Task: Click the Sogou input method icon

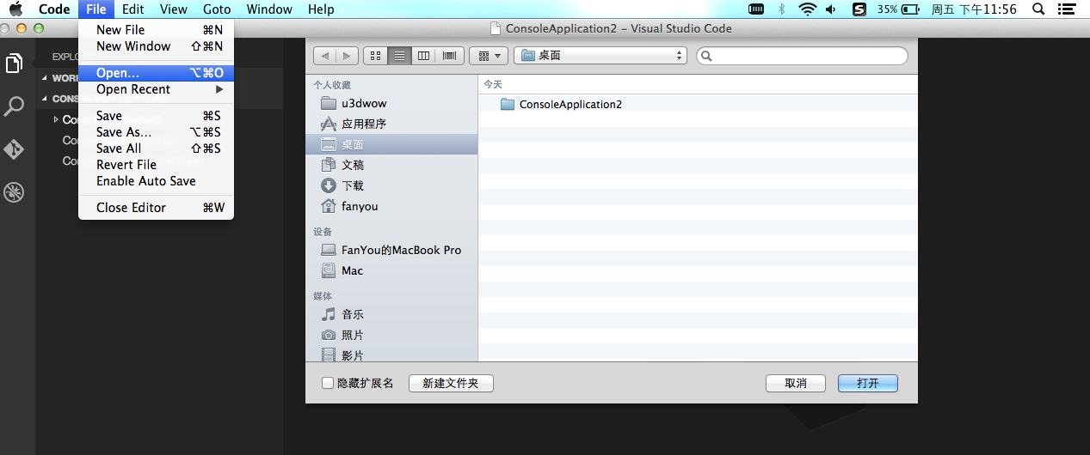Action: [x=859, y=9]
